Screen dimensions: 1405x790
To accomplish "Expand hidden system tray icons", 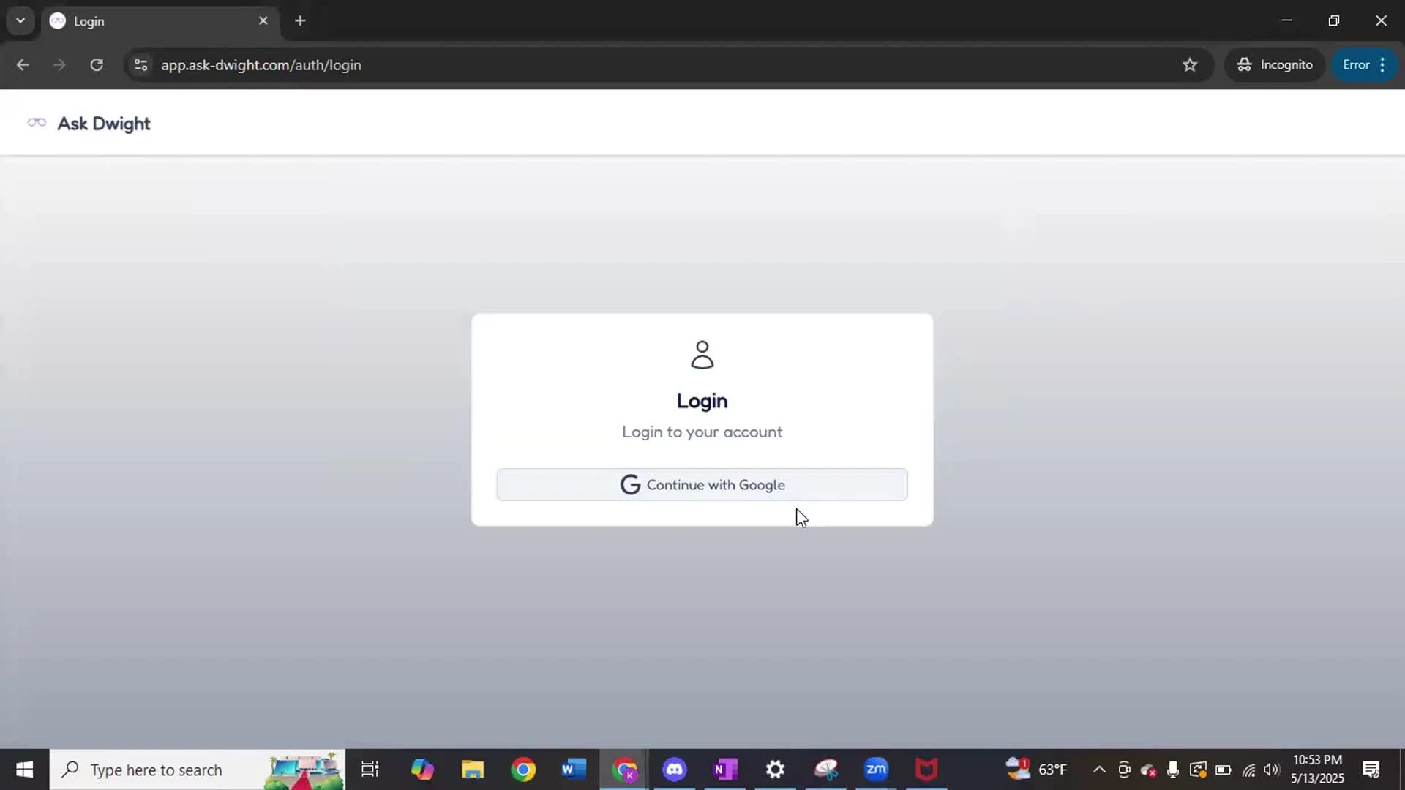I will click(1099, 770).
